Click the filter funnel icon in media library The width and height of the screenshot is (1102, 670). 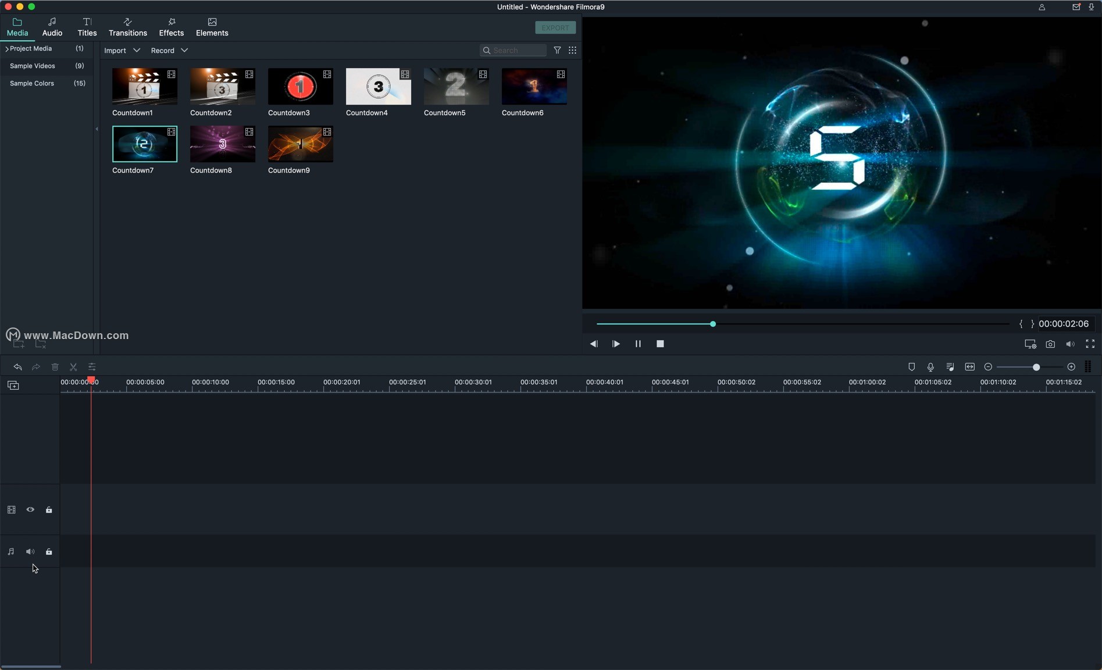pos(557,51)
